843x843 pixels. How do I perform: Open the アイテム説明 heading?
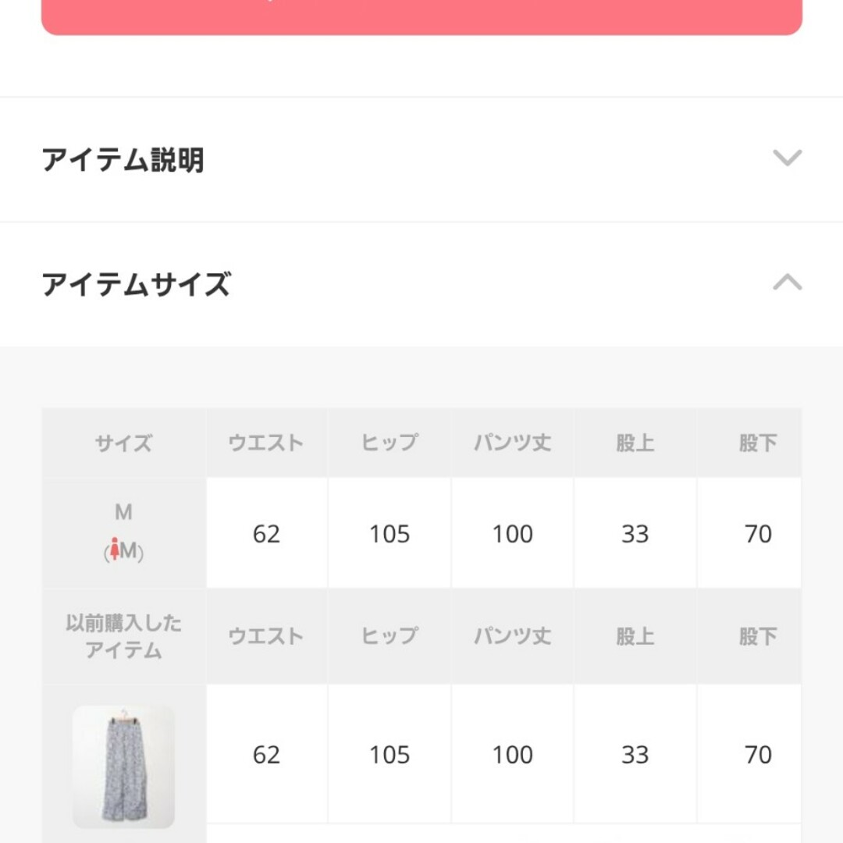123,160
